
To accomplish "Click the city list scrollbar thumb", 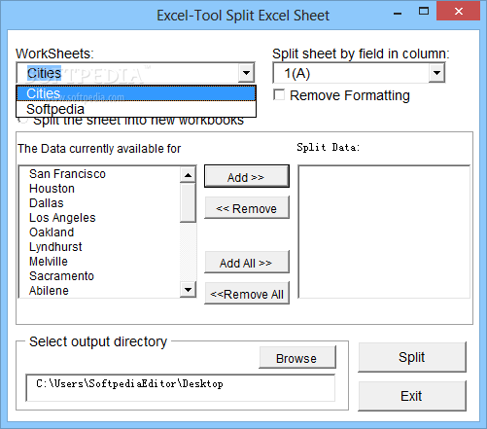I will (188, 202).
